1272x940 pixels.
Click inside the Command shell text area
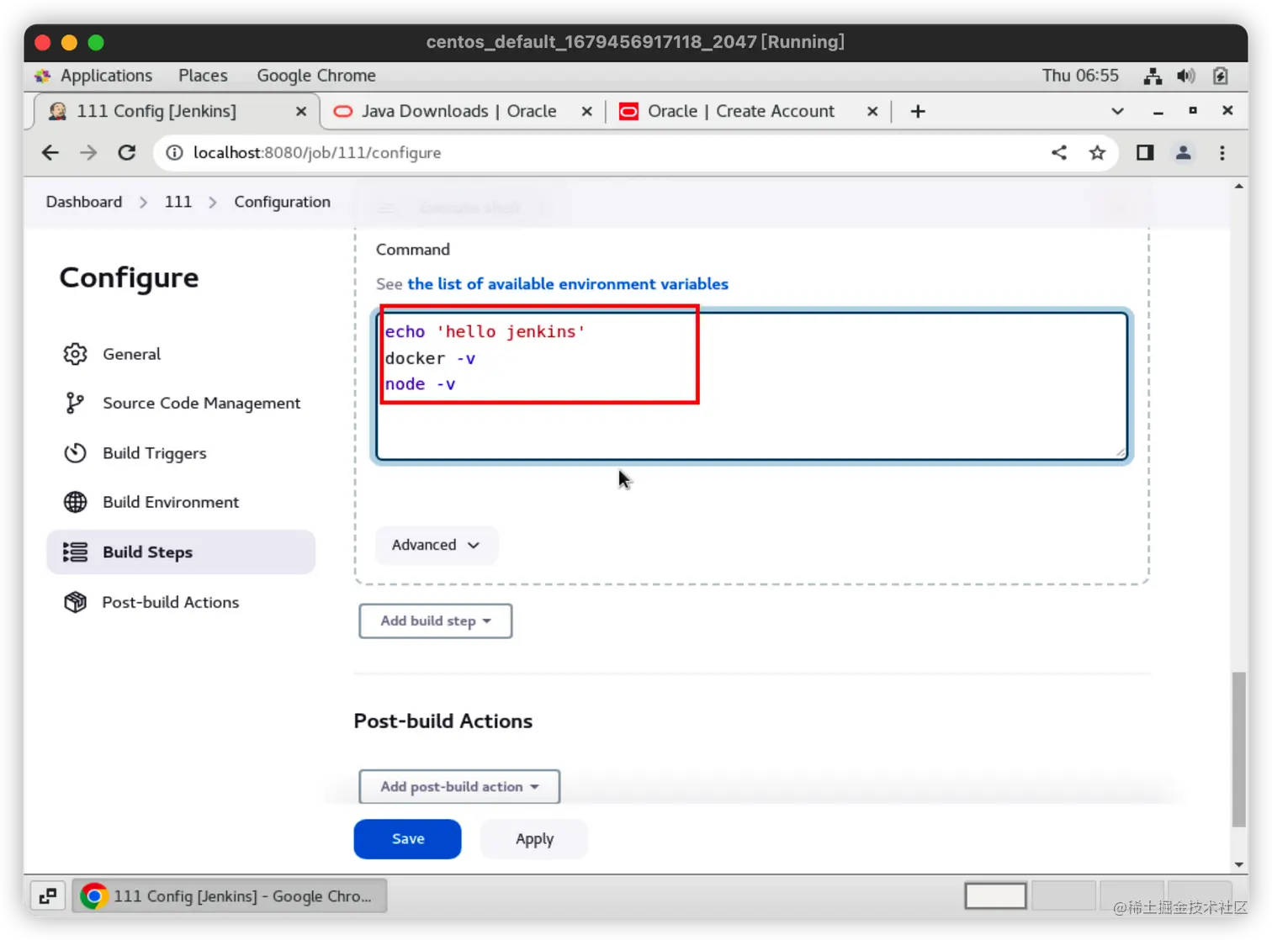[751, 386]
